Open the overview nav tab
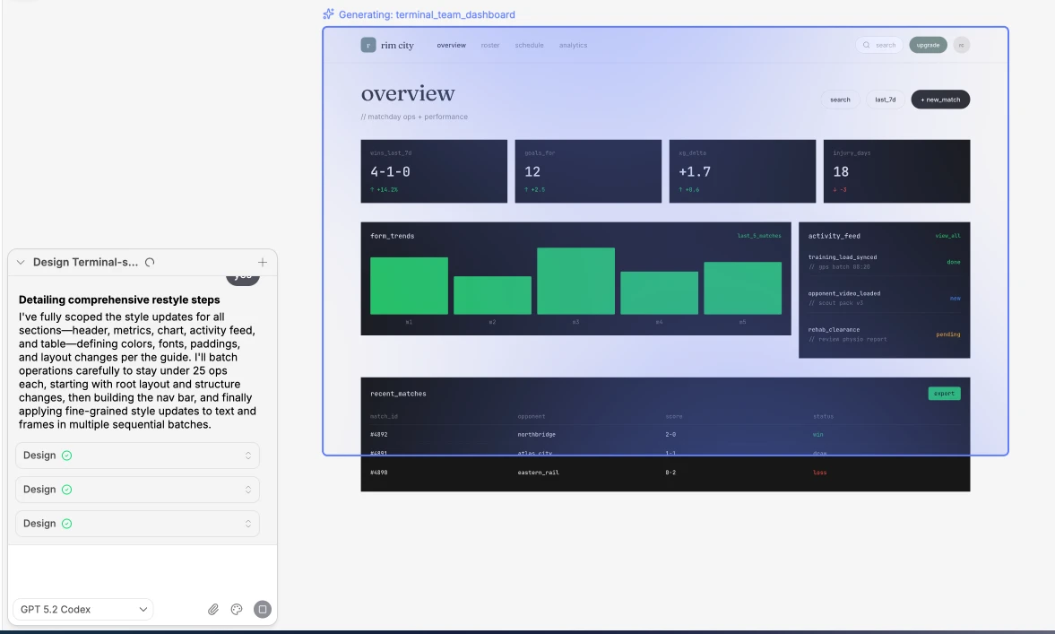Image resolution: width=1055 pixels, height=634 pixels. (x=452, y=45)
